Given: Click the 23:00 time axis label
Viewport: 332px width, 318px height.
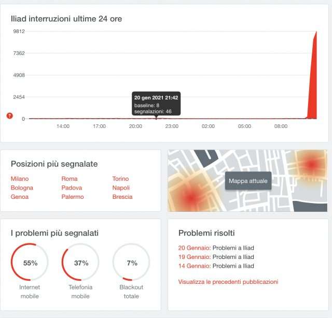Looking at the screenshot, I should pyautogui.click(x=172, y=126).
